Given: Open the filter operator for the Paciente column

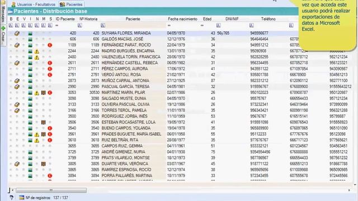Looking at the screenshot, I should point(103,26).
